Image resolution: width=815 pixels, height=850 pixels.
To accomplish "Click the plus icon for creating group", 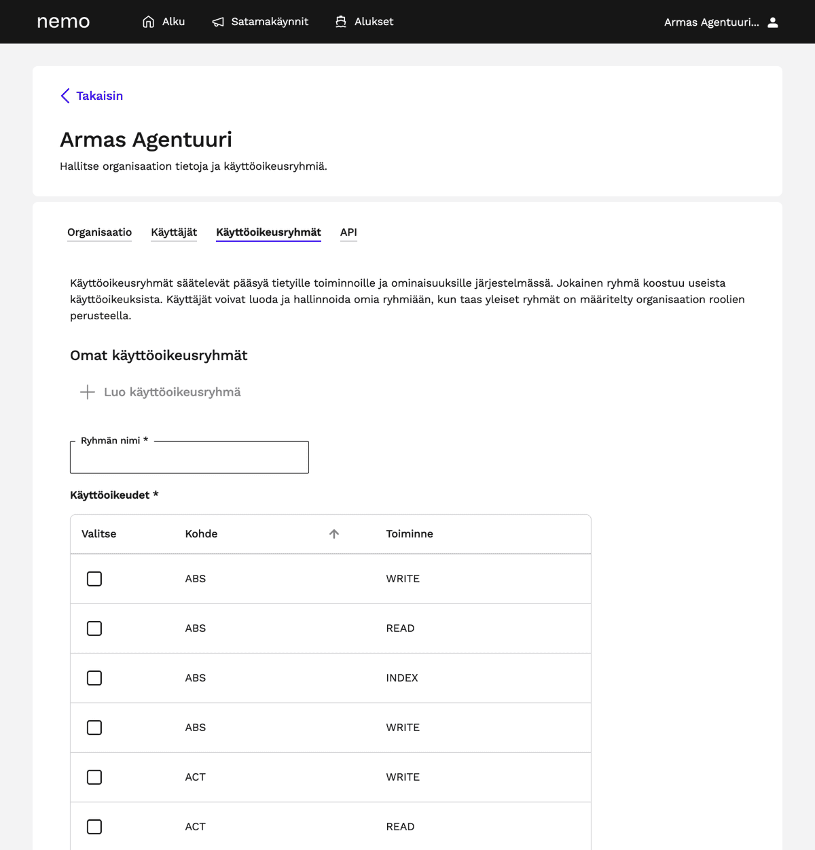I will click(x=88, y=392).
